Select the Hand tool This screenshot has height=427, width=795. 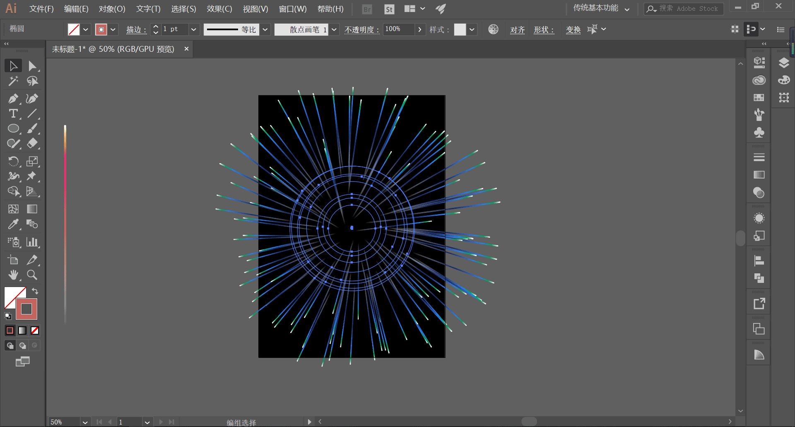(13, 275)
